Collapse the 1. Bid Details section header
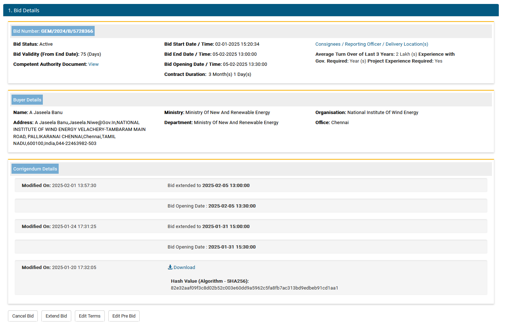The image size is (506, 328). [x=251, y=10]
